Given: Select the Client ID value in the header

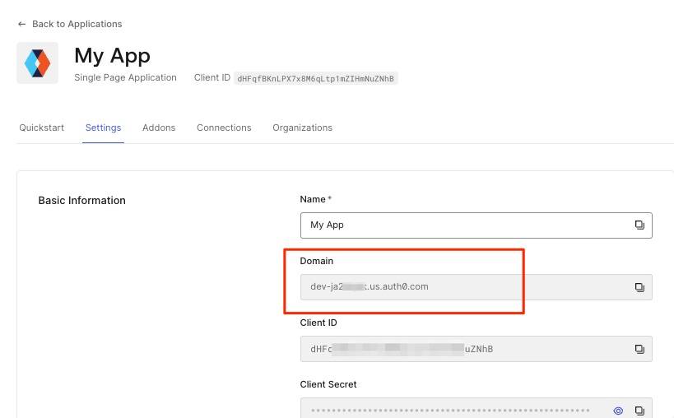Looking at the screenshot, I should pyautogui.click(x=315, y=78).
